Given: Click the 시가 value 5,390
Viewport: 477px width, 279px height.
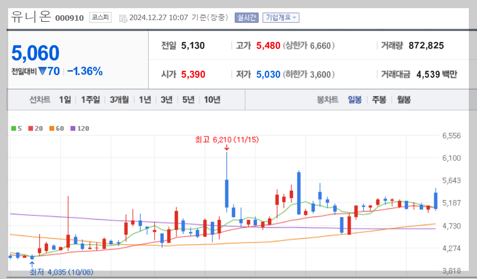Looking at the screenshot, I should [x=193, y=75].
